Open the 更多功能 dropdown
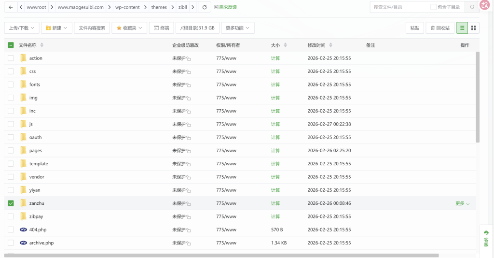This screenshot has width=494, height=258. [x=237, y=28]
